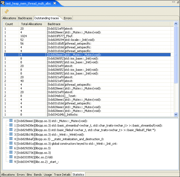Click stack frame 3 icon for std::_Winit::_Winit
This screenshot has height=177, width=180.
[x=11, y=134]
